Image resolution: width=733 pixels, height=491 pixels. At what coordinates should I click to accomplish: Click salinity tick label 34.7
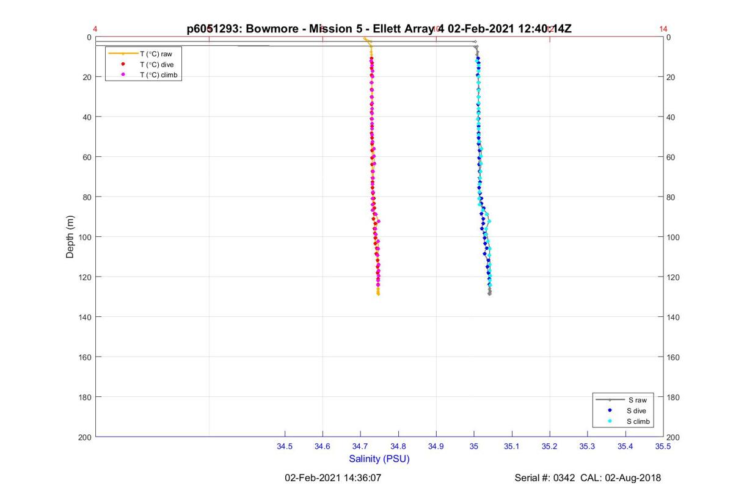coord(360,447)
